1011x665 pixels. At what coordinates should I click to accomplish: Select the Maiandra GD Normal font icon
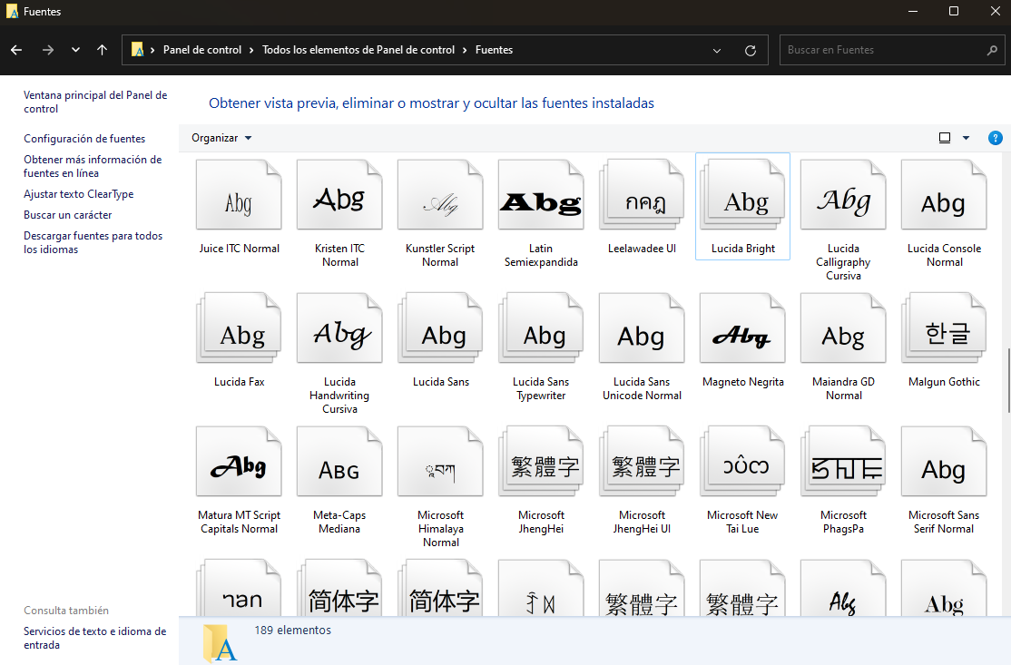click(843, 328)
